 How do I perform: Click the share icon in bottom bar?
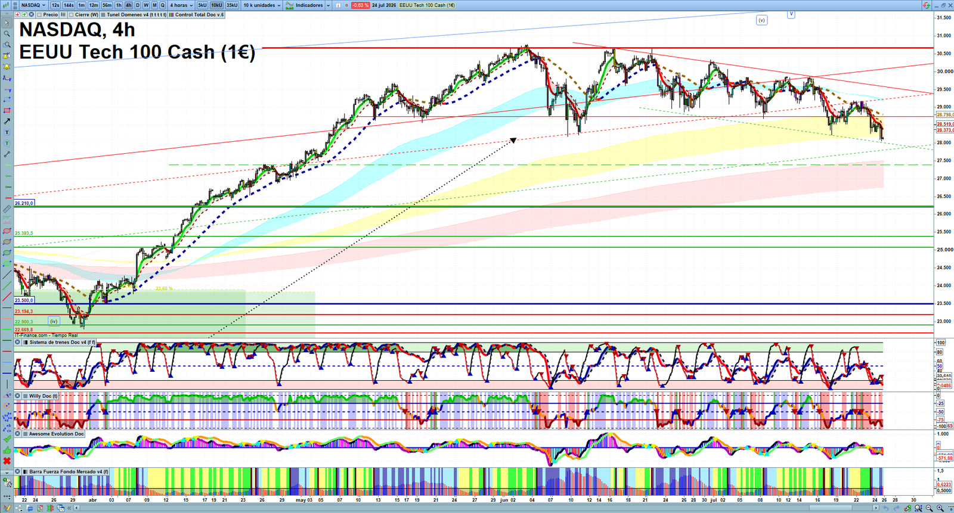[x=19, y=508]
